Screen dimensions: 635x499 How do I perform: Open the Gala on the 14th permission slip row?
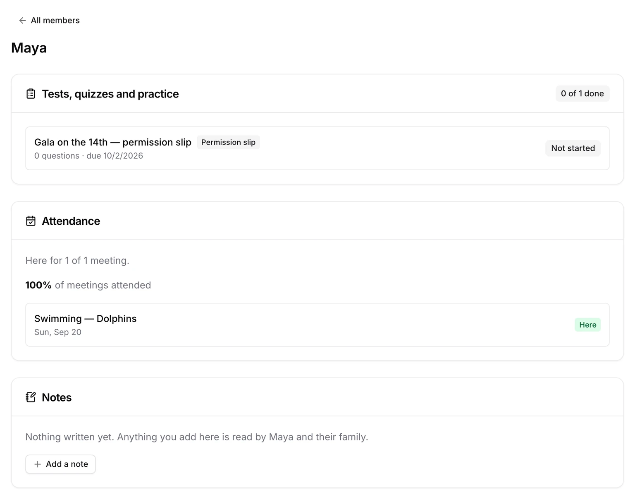coord(317,148)
